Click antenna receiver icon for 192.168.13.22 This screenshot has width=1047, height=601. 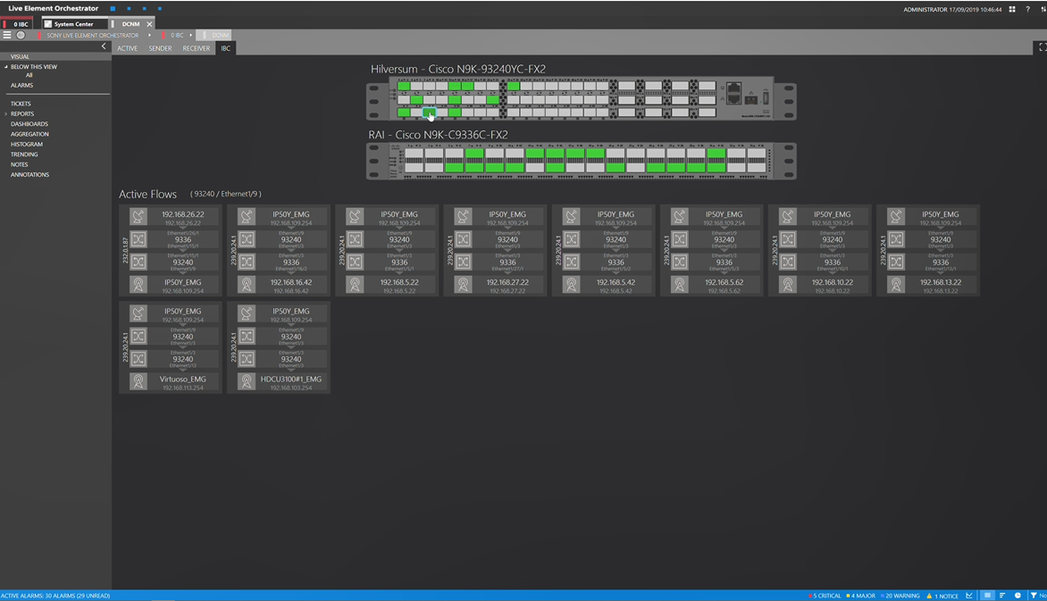point(896,285)
